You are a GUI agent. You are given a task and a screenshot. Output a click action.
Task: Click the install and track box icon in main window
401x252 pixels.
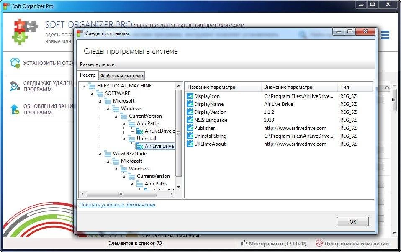coord(15,63)
